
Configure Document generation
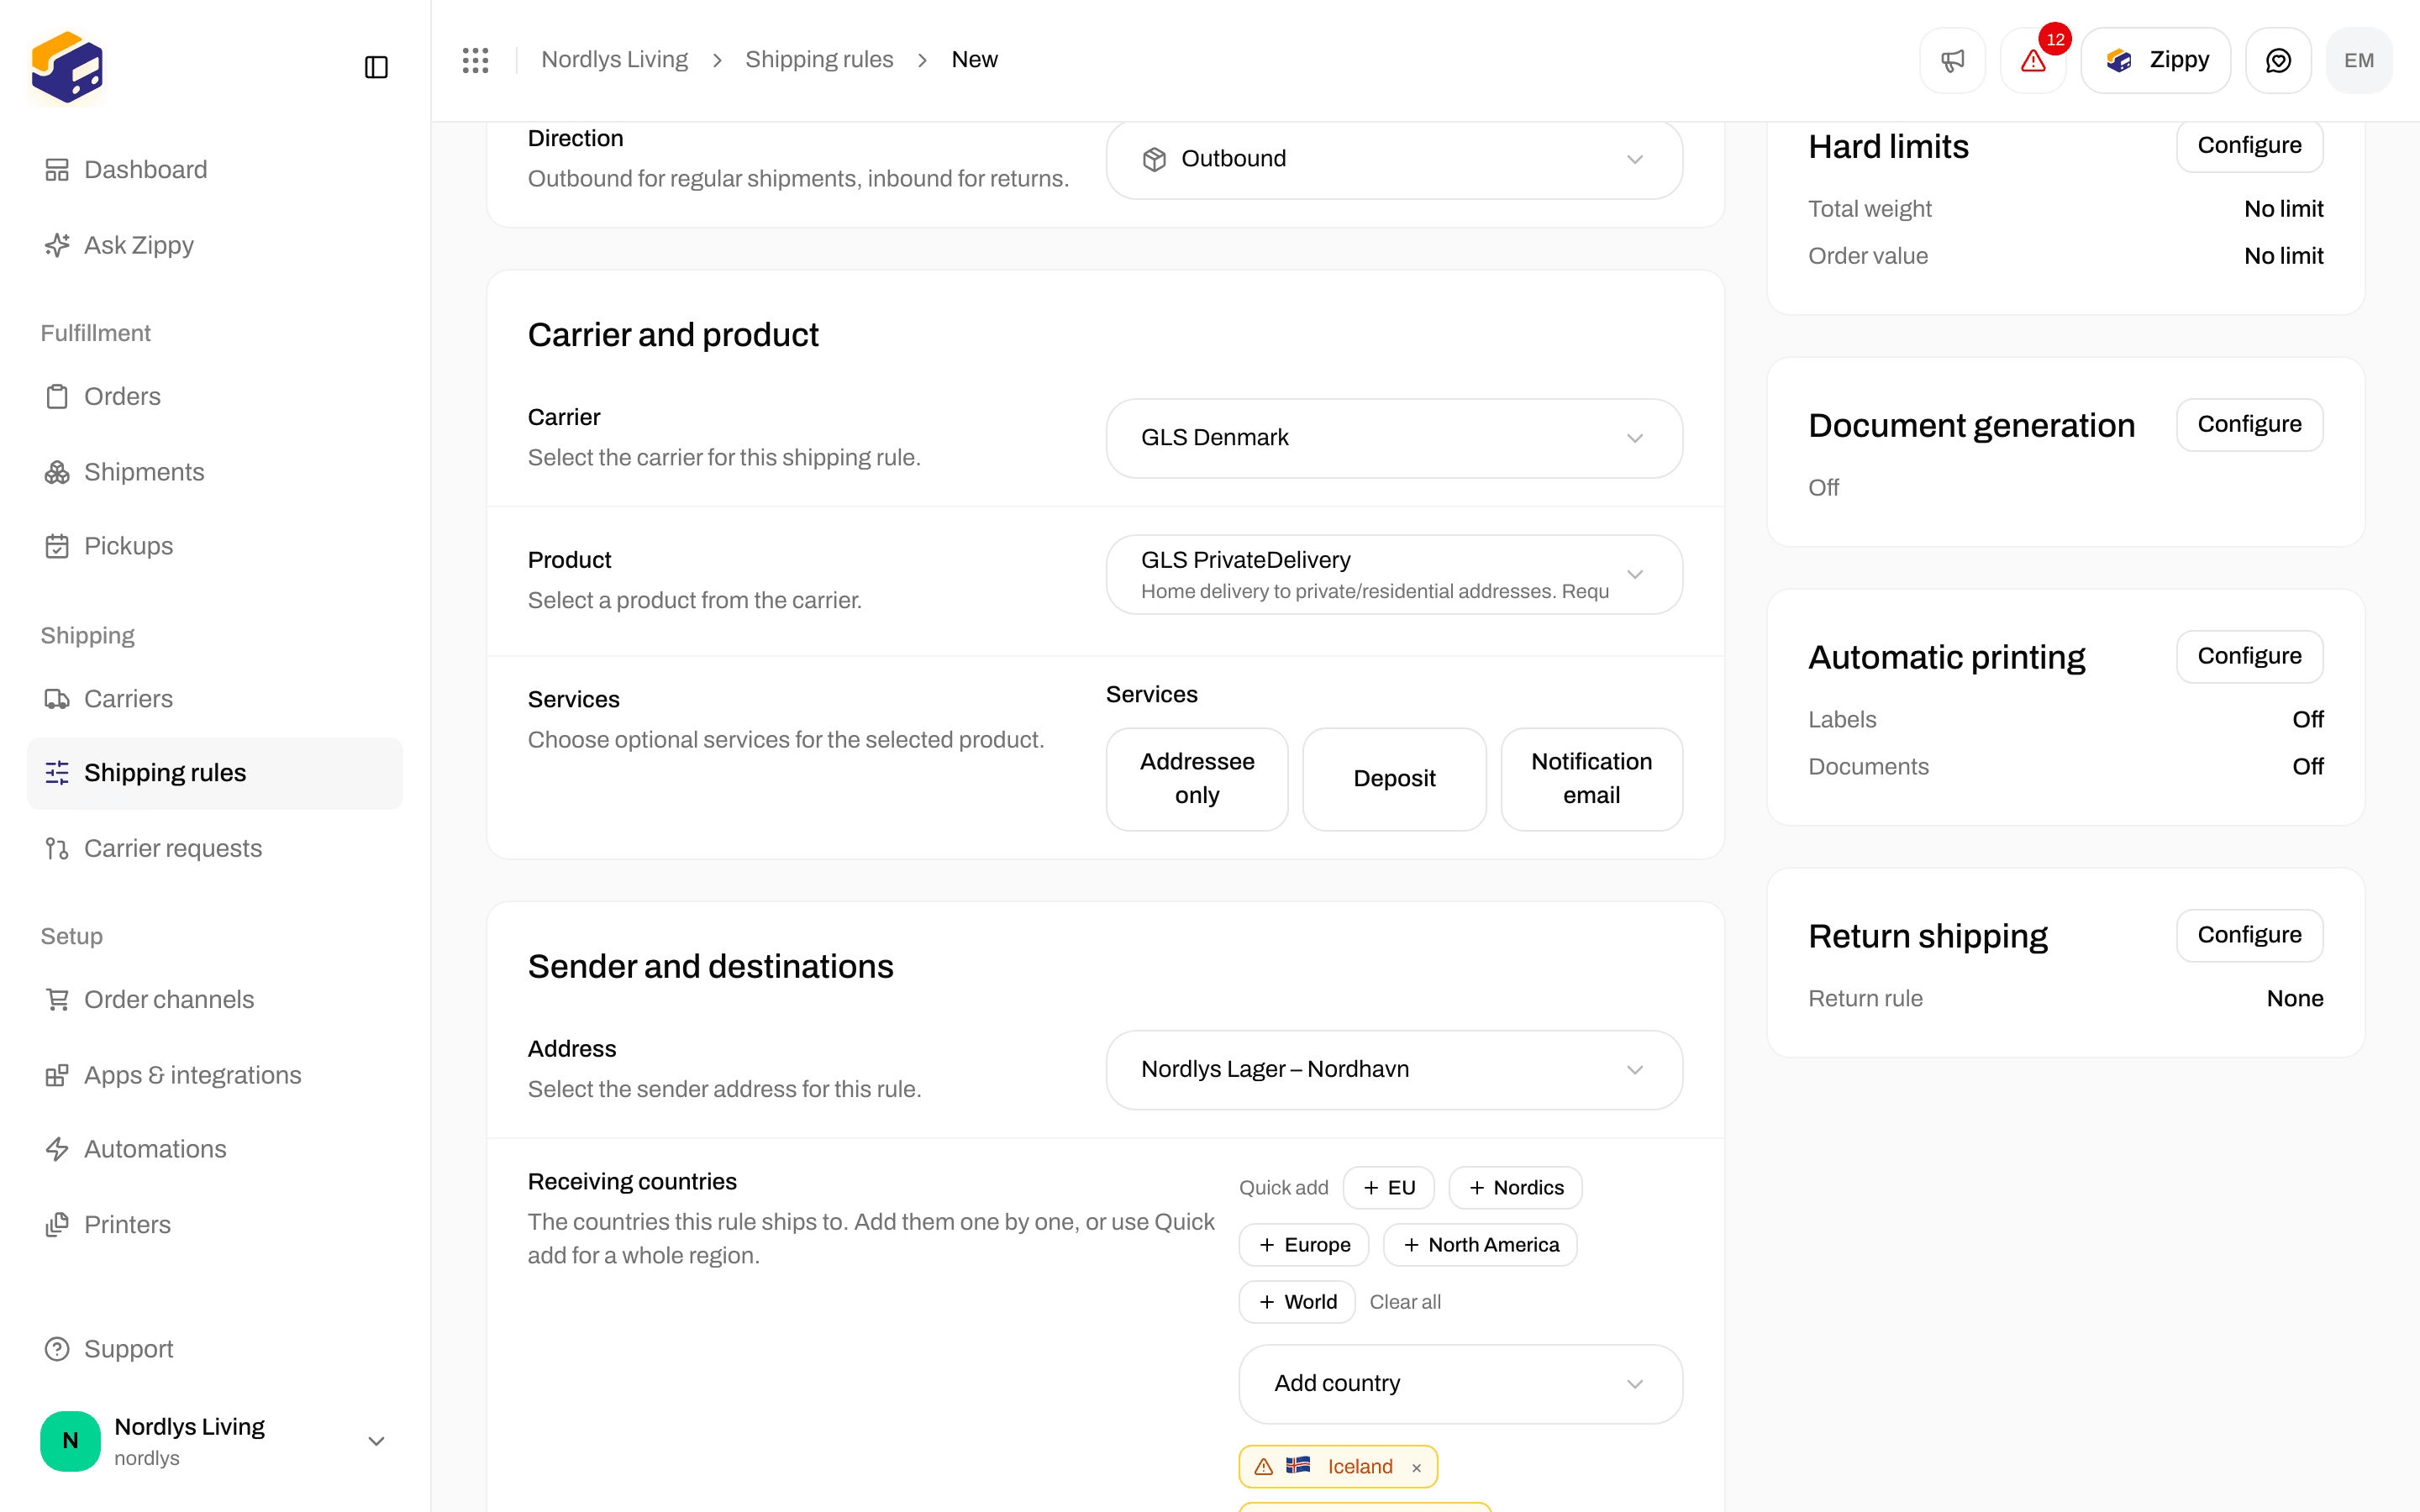tap(2249, 425)
